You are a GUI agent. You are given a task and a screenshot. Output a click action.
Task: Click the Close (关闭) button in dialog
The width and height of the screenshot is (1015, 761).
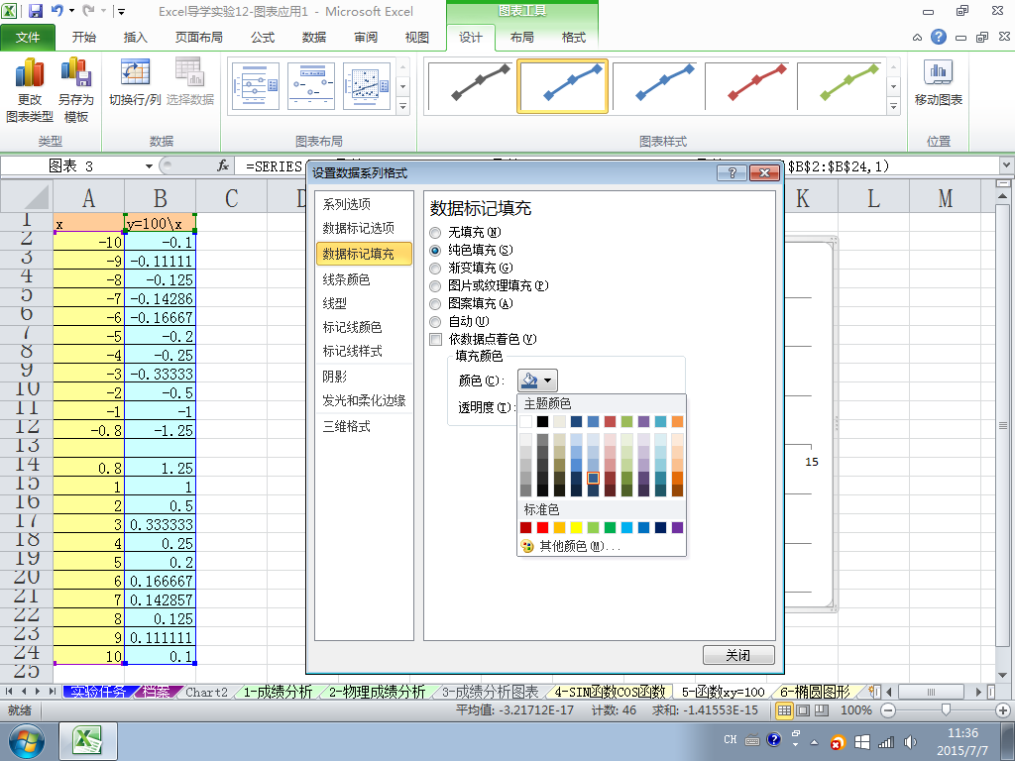(x=738, y=655)
